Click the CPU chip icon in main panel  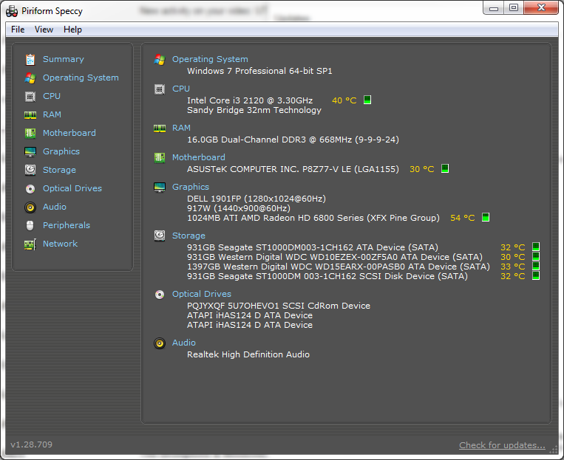coord(160,89)
